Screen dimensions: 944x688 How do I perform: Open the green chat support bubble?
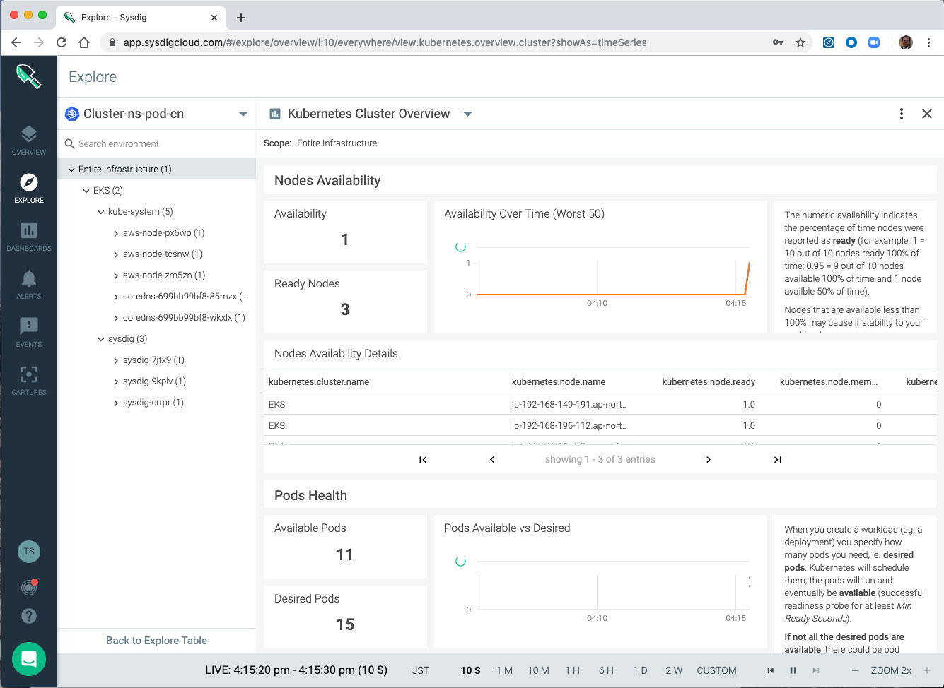click(29, 658)
